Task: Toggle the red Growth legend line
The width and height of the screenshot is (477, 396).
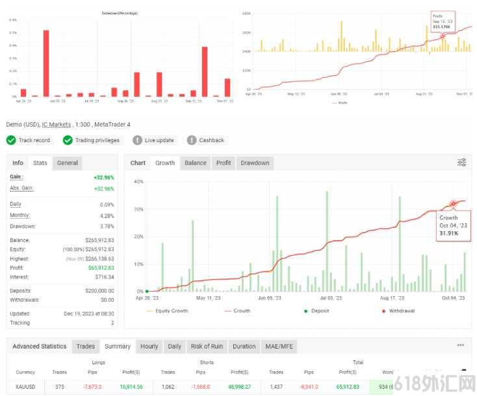Action: tap(237, 310)
